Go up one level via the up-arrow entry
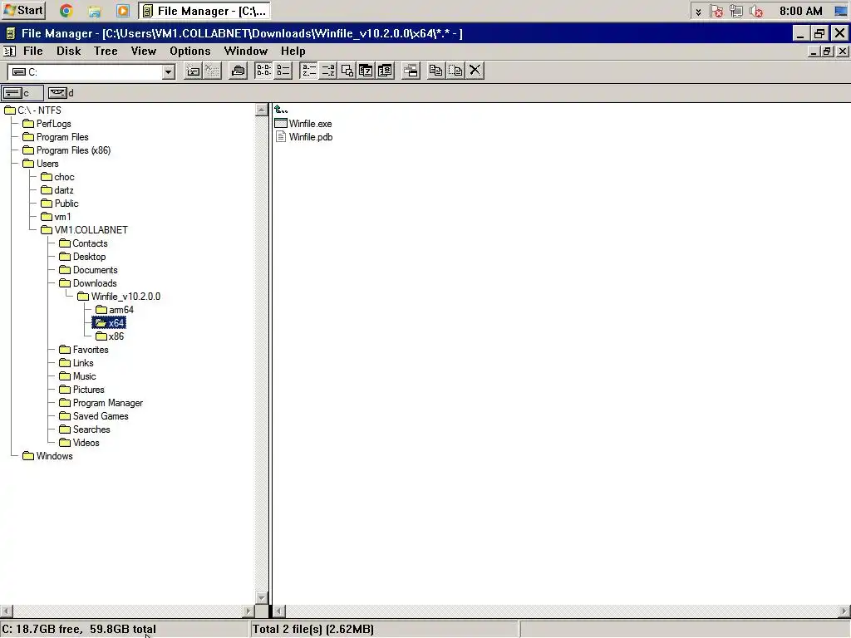This screenshot has height=638, width=851. pos(281,110)
